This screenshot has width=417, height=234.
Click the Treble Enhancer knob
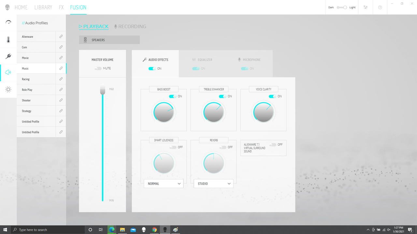[213, 112]
